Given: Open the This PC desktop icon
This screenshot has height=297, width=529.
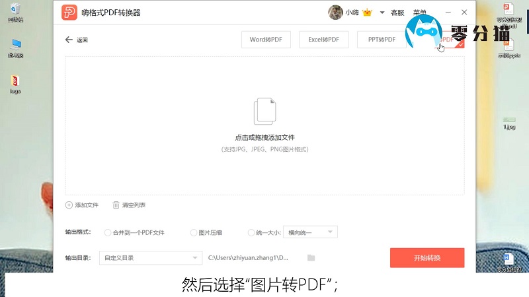Looking at the screenshot, I should point(15,48).
